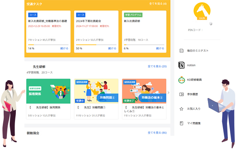Click the shield badge near avatar
Screen dimensions: 238x158
pos(211,23)
